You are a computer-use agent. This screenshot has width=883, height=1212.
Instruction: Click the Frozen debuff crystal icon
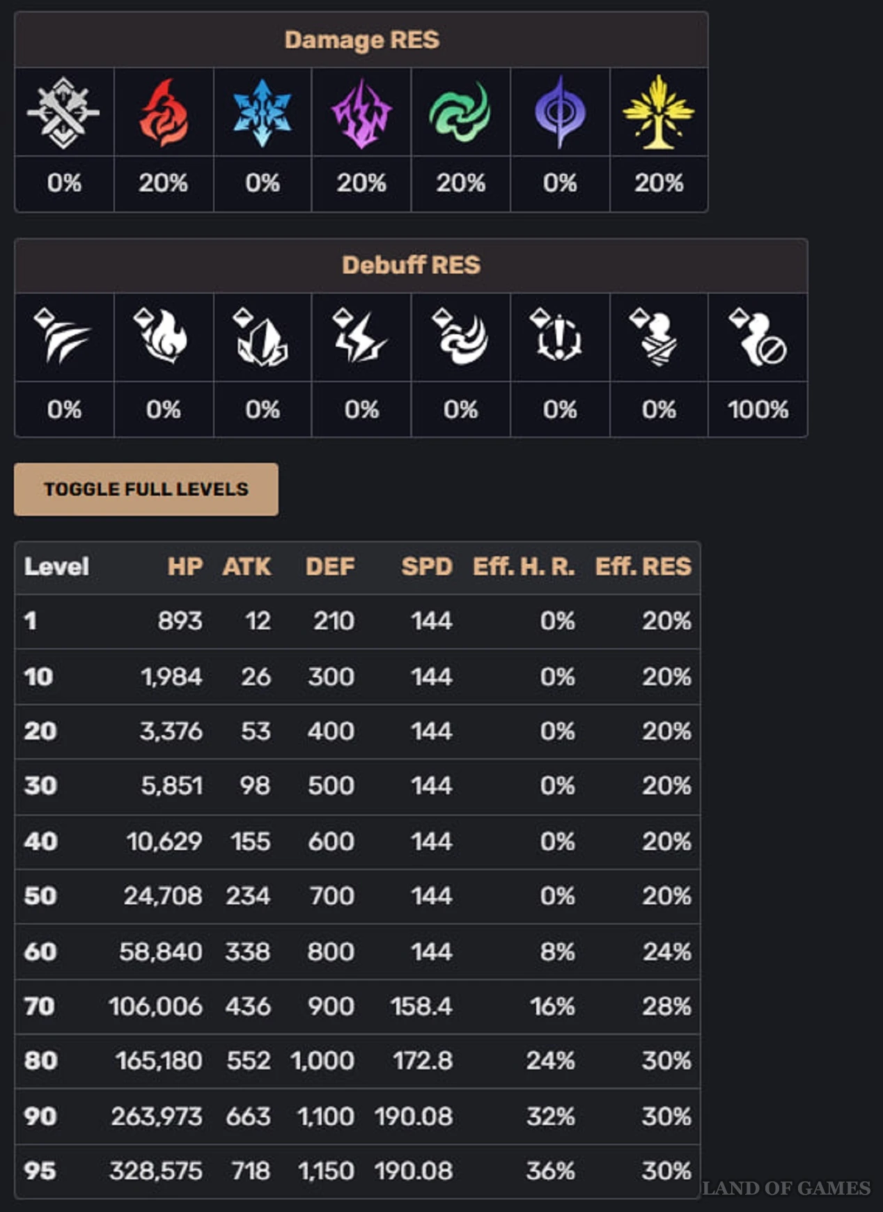261,337
